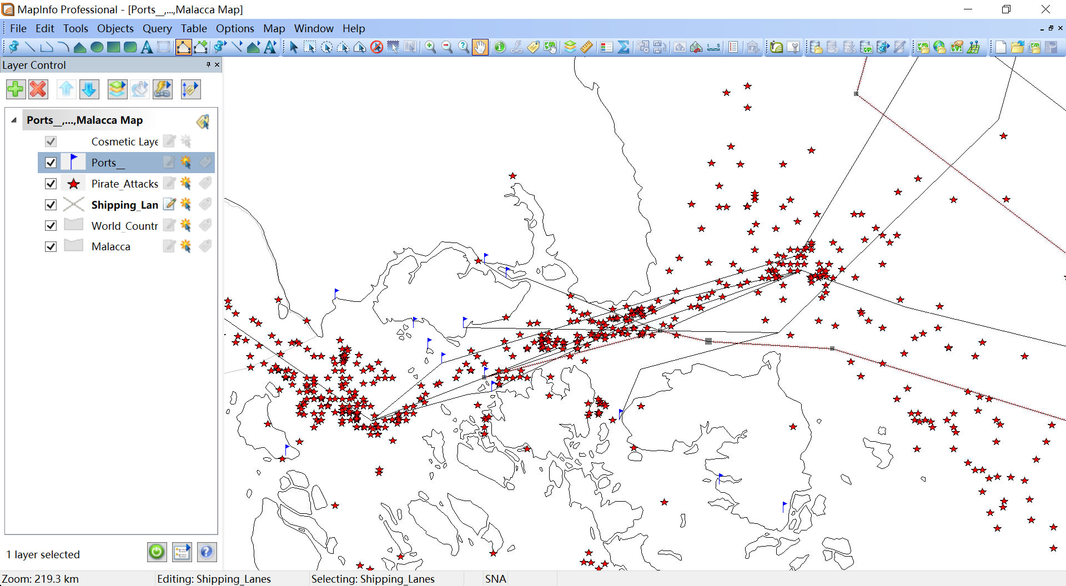Open symbol style dropdown on drawing toolbar

220,47
